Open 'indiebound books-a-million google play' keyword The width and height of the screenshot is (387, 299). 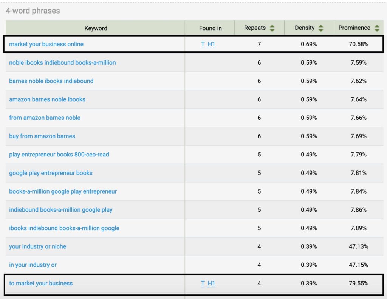61,210
